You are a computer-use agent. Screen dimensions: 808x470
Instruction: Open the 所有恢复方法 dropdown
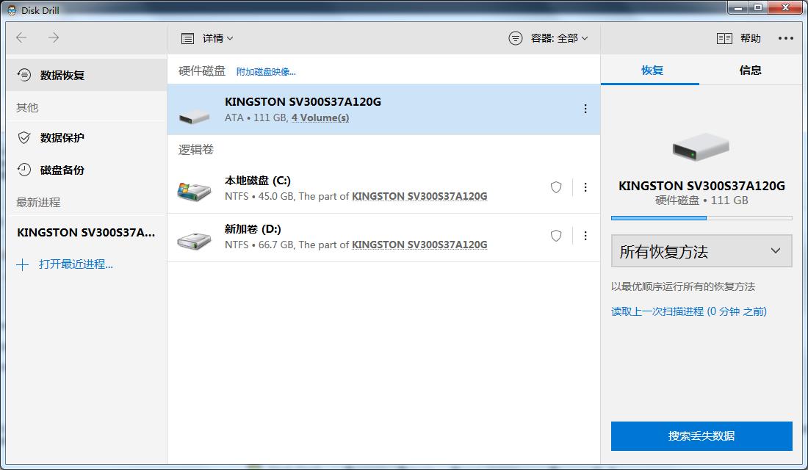click(x=701, y=251)
